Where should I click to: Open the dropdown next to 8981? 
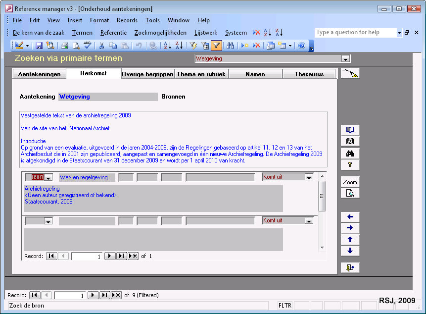tap(48, 177)
